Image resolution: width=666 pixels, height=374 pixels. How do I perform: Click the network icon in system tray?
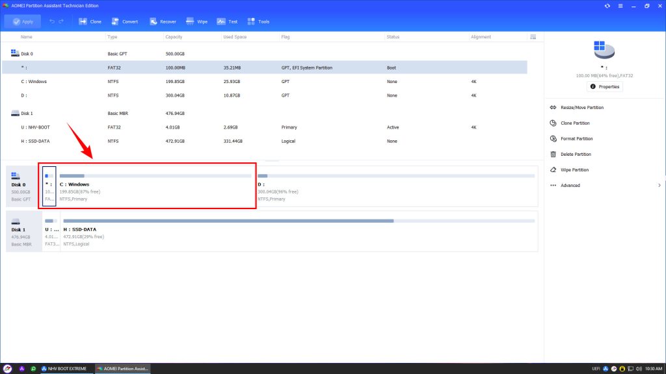pos(631,369)
